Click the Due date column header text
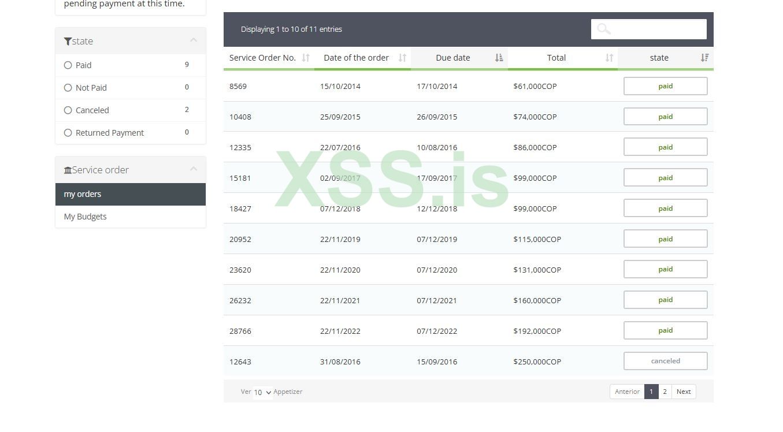This screenshot has height=432, width=783. (453, 58)
